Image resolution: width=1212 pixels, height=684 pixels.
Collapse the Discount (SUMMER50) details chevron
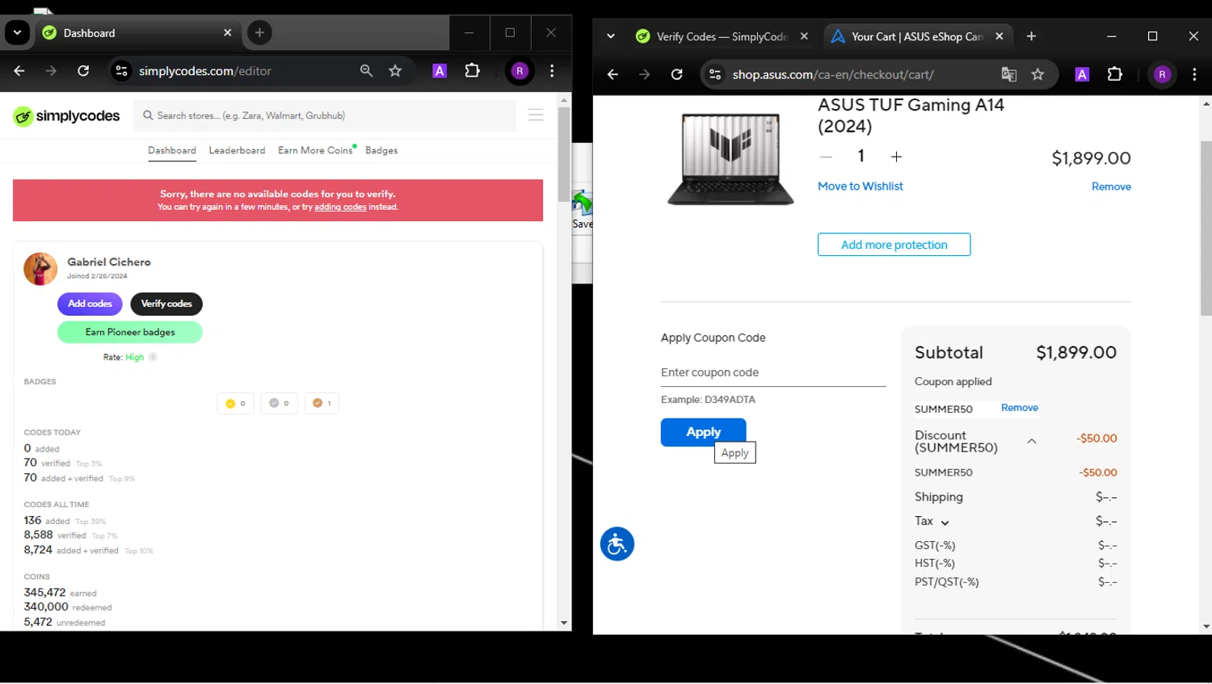1032,442
